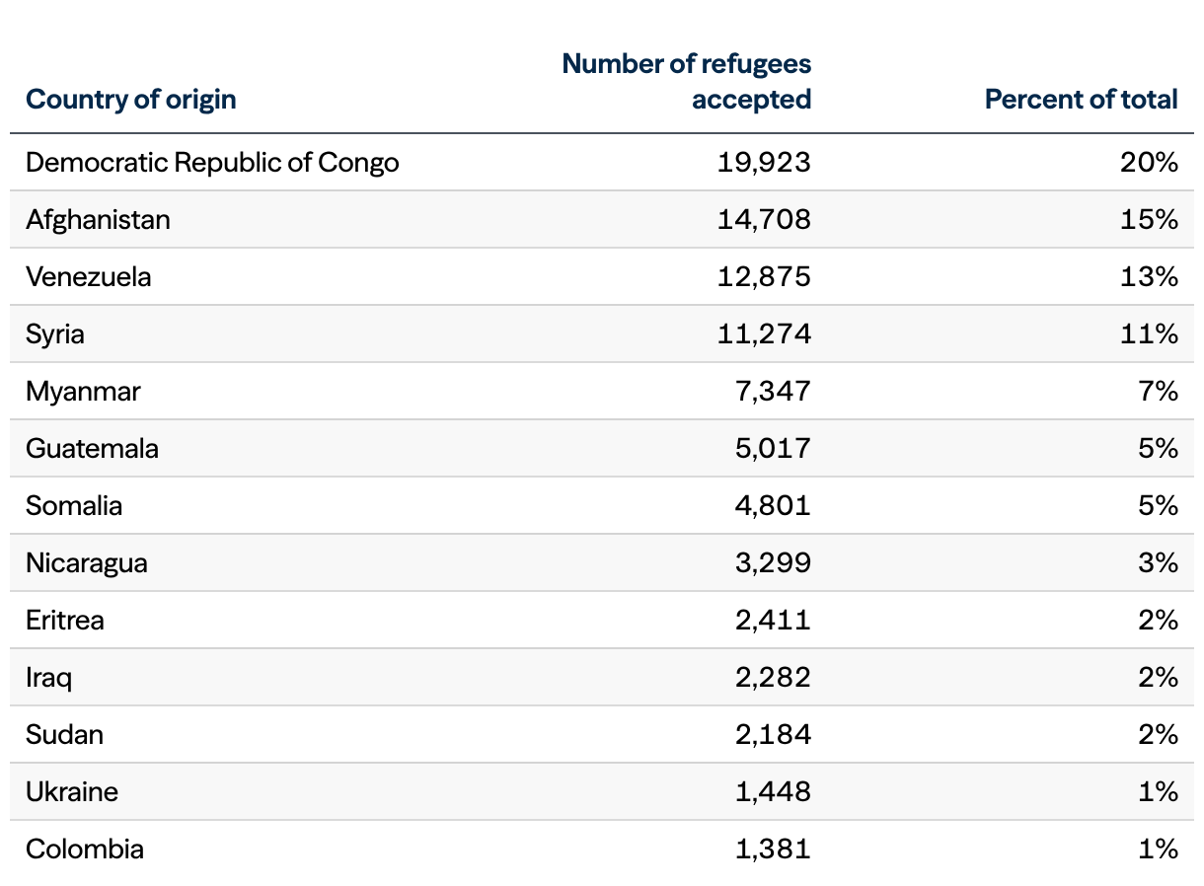Click the Percent of total column header

pos(1081,100)
